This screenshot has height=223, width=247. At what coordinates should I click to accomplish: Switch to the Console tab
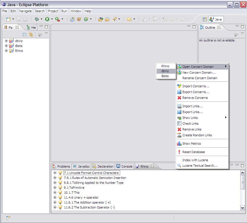[x=125, y=166]
